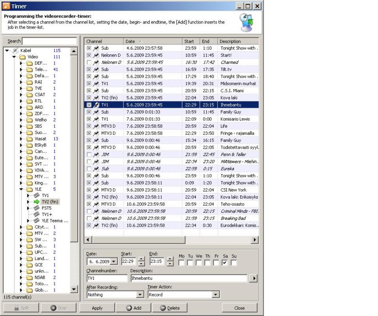Sort timers by the Start column header

191,41
